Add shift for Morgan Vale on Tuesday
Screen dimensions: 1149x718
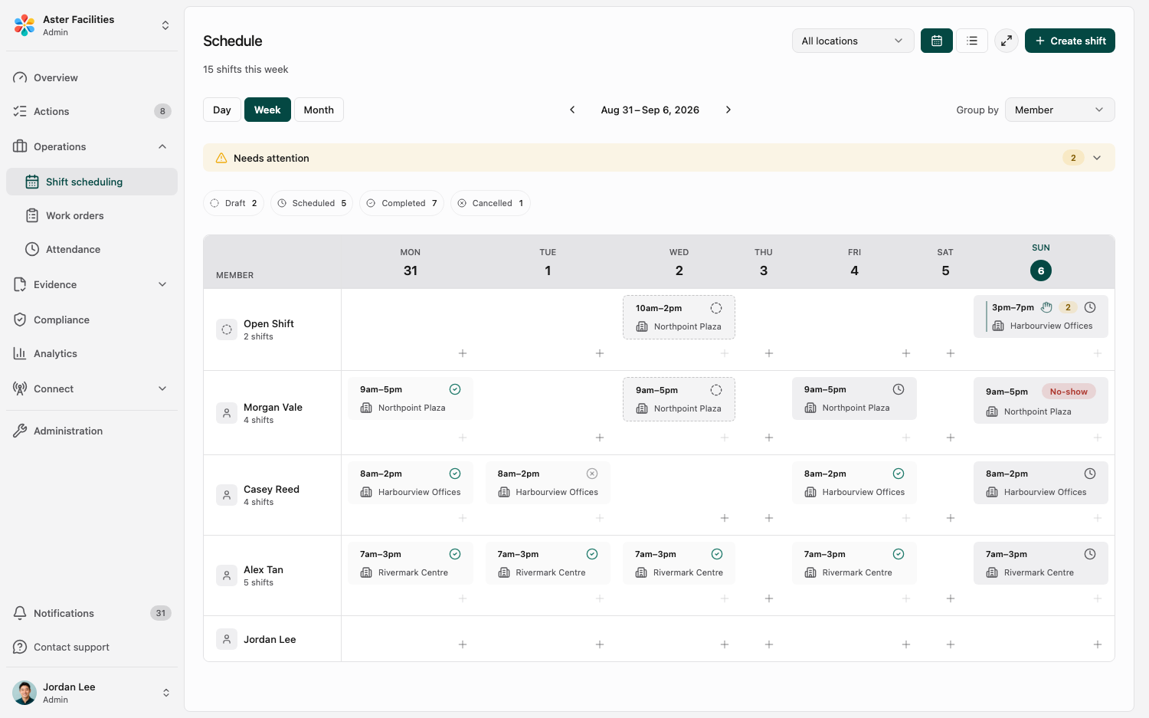(600, 438)
